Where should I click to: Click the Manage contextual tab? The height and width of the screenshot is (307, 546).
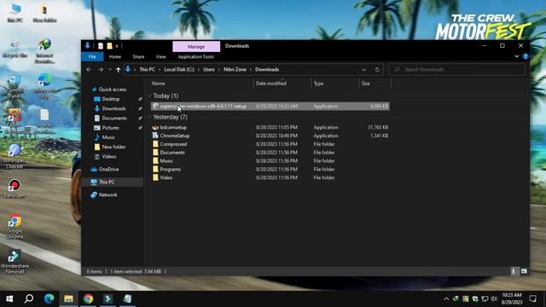pyautogui.click(x=196, y=47)
